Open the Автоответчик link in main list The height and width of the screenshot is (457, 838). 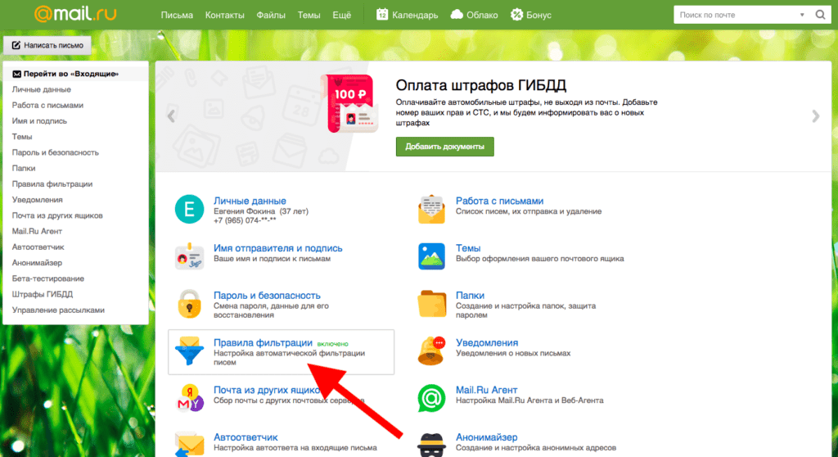click(246, 437)
